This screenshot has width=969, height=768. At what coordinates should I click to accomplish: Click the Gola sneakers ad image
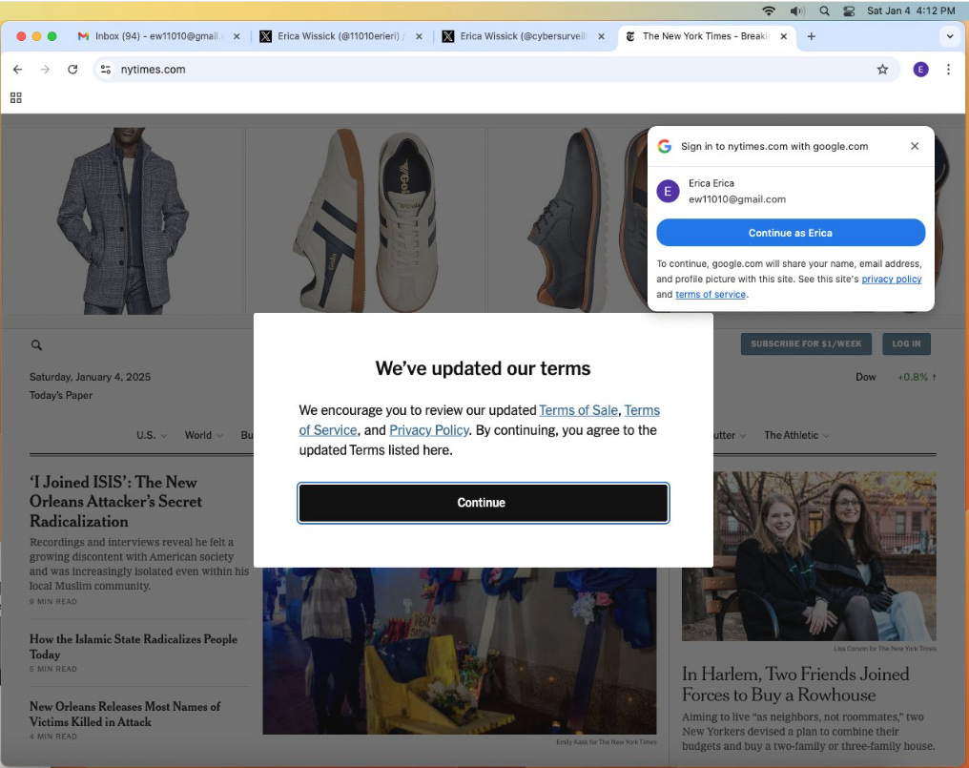click(x=366, y=220)
